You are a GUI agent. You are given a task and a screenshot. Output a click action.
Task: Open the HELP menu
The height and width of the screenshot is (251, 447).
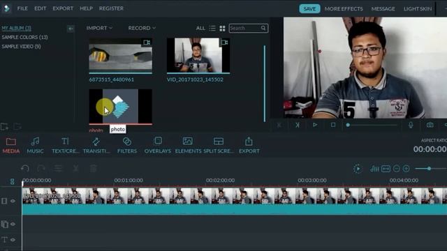pyautogui.click(x=86, y=8)
